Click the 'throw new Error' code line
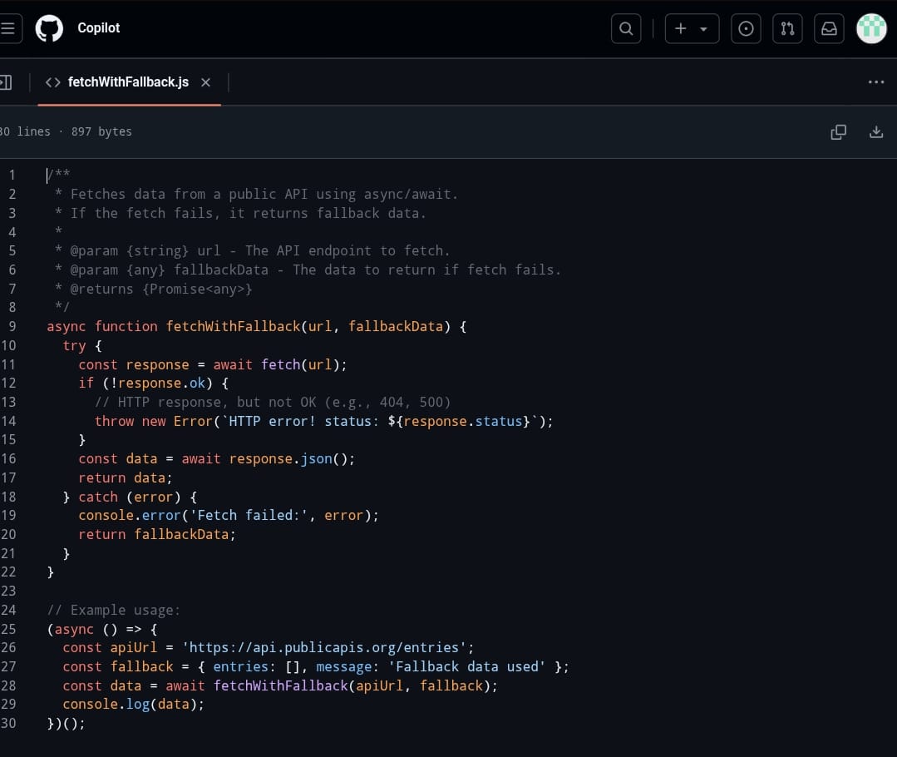Image resolution: width=897 pixels, height=757 pixels. click(323, 421)
